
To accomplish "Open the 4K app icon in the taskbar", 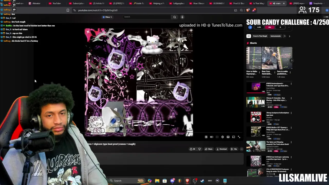I will click(x=217, y=181).
